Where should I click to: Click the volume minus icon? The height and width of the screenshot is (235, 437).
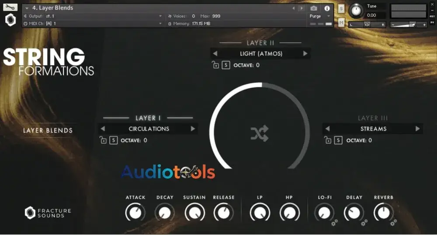pyautogui.click(x=393, y=25)
